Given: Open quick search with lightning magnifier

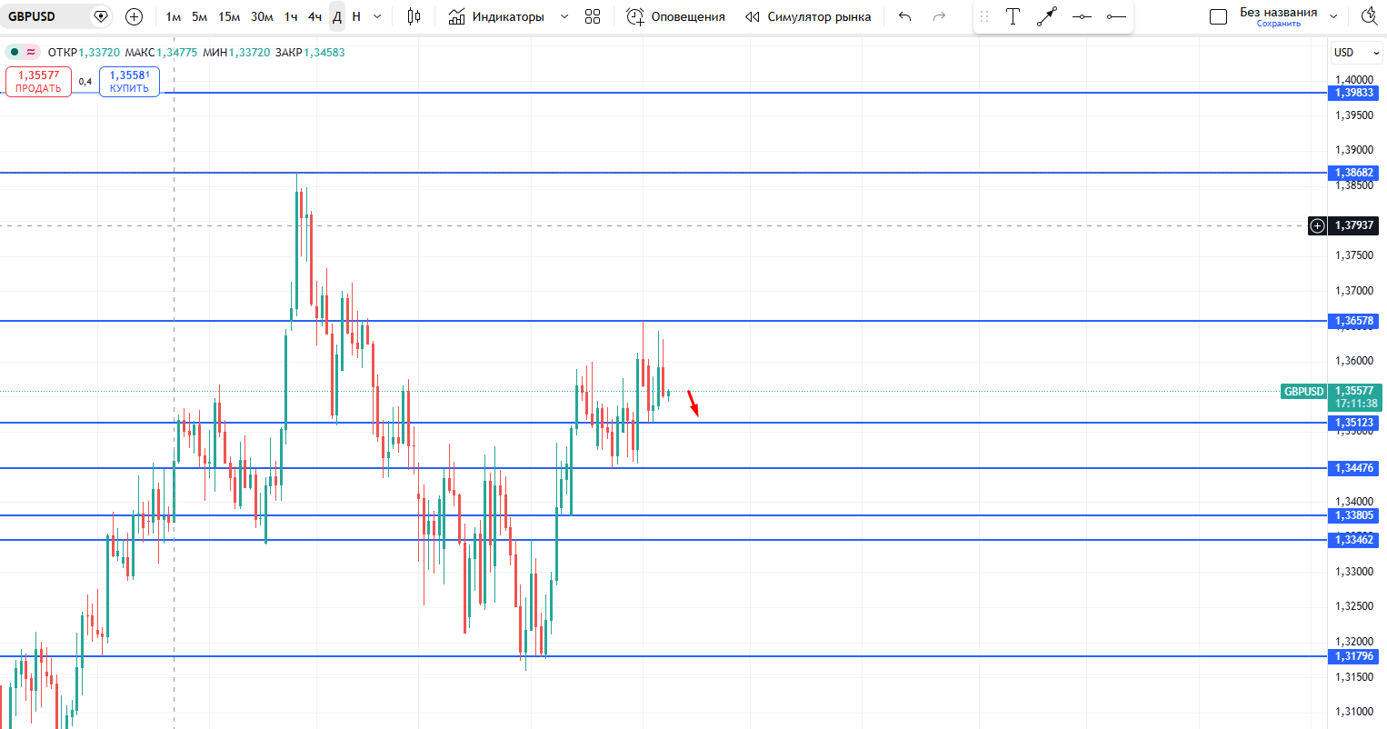Looking at the screenshot, I should pyautogui.click(x=1368, y=16).
